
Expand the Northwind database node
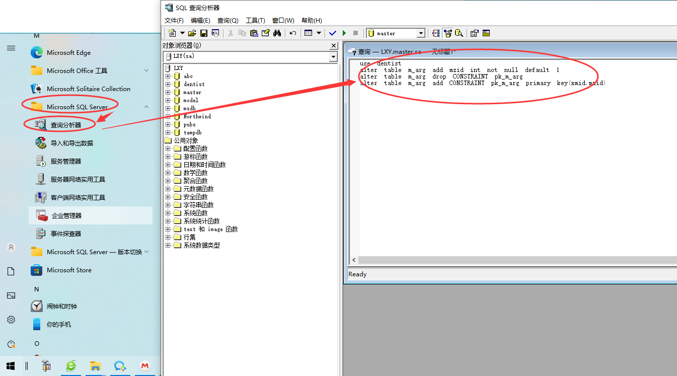(168, 116)
